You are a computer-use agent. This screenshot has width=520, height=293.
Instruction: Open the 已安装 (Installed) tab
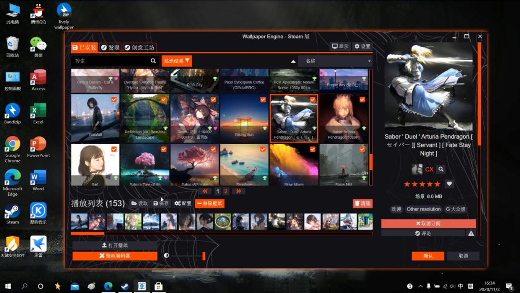pyautogui.click(x=84, y=47)
